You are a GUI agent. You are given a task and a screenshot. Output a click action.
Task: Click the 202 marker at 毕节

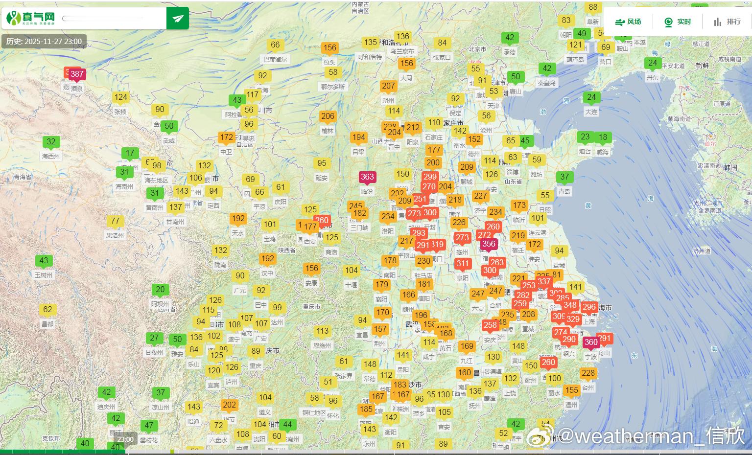[229, 405]
